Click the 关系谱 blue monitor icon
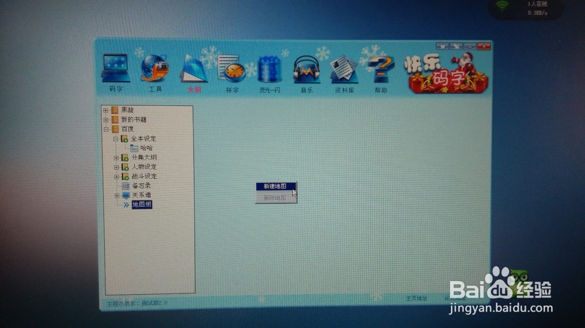This screenshot has width=585, height=328. [126, 195]
